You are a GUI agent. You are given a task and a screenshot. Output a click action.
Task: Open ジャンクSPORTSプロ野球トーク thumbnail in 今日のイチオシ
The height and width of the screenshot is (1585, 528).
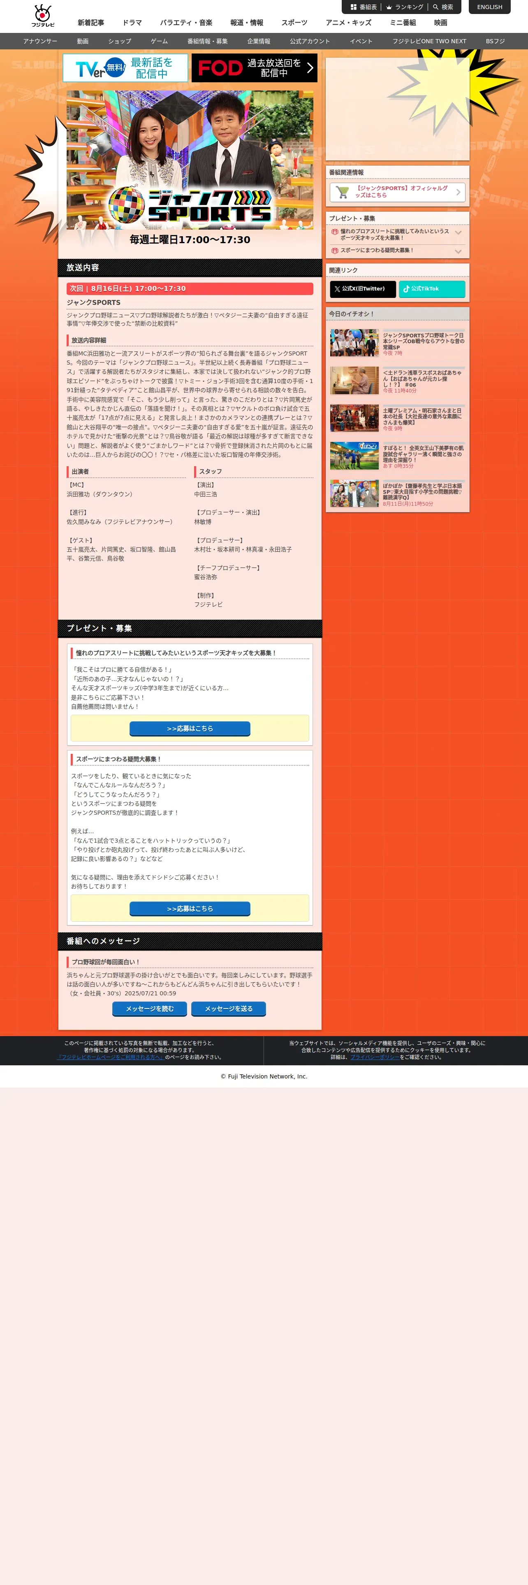[354, 343]
